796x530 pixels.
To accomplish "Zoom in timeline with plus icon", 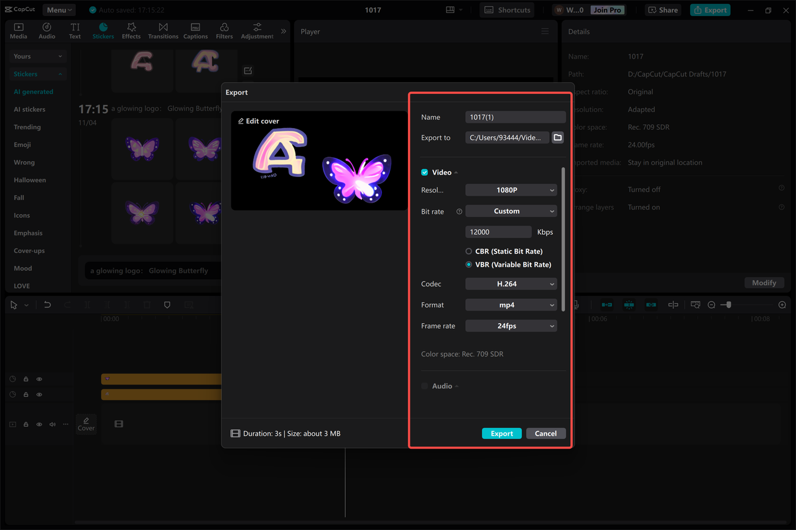I will (x=782, y=305).
